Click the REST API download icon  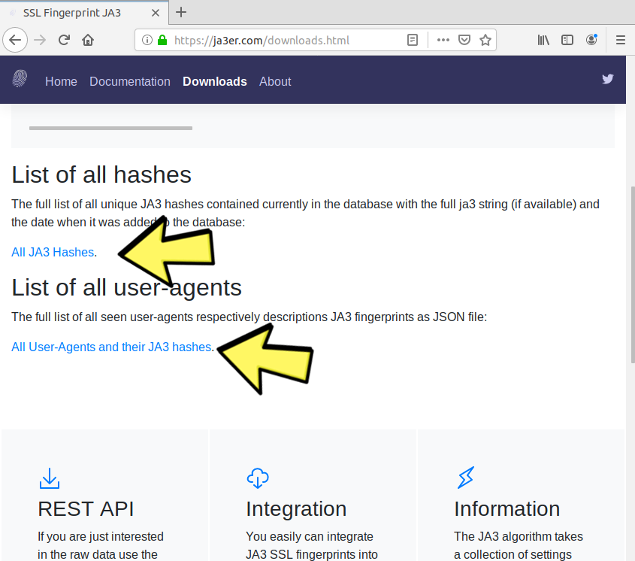tap(50, 478)
